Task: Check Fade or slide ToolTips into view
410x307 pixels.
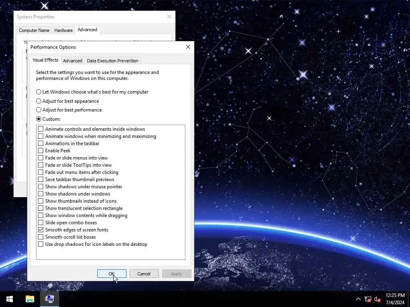Action: pyautogui.click(x=40, y=165)
